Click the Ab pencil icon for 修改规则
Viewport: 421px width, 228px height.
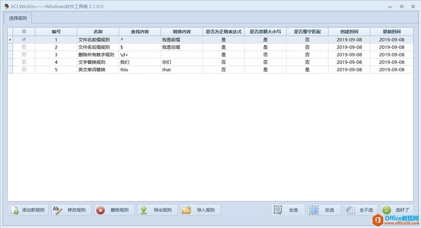click(x=58, y=210)
